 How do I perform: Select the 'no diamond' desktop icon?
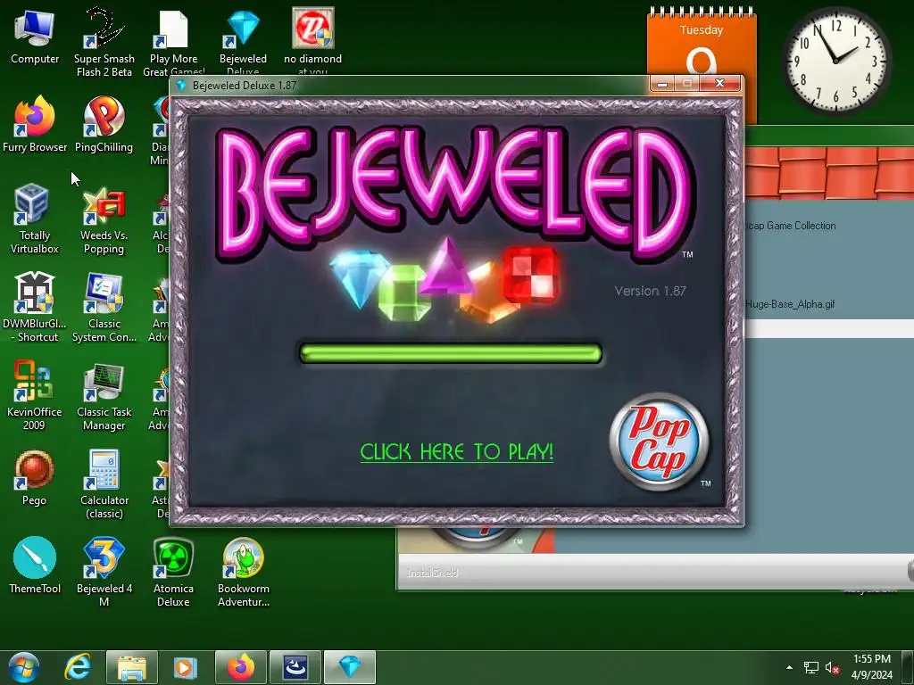click(x=312, y=42)
